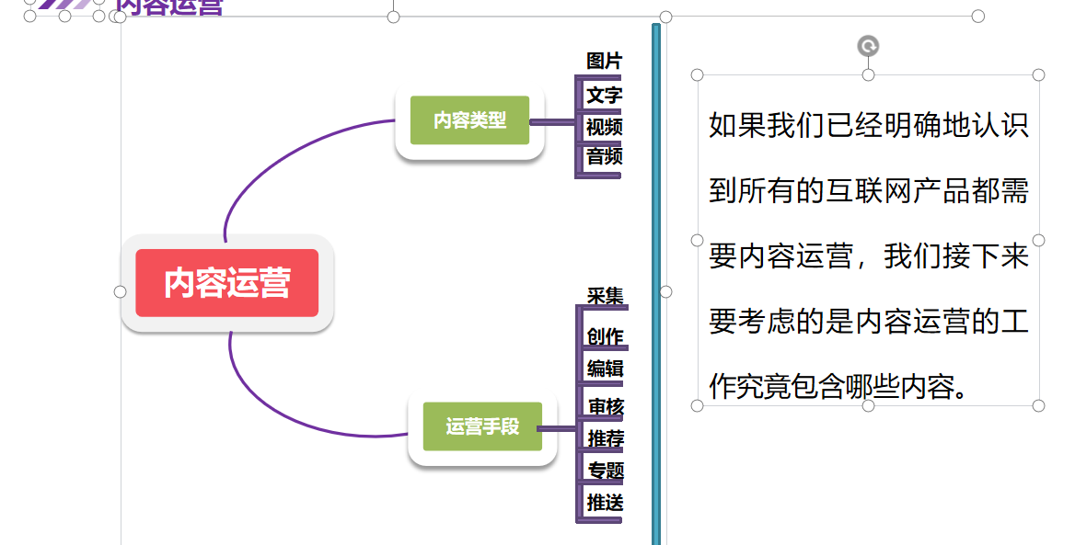The image size is (1075, 545).
Task: Click the text box top-left corner handle
Action: (x=698, y=74)
